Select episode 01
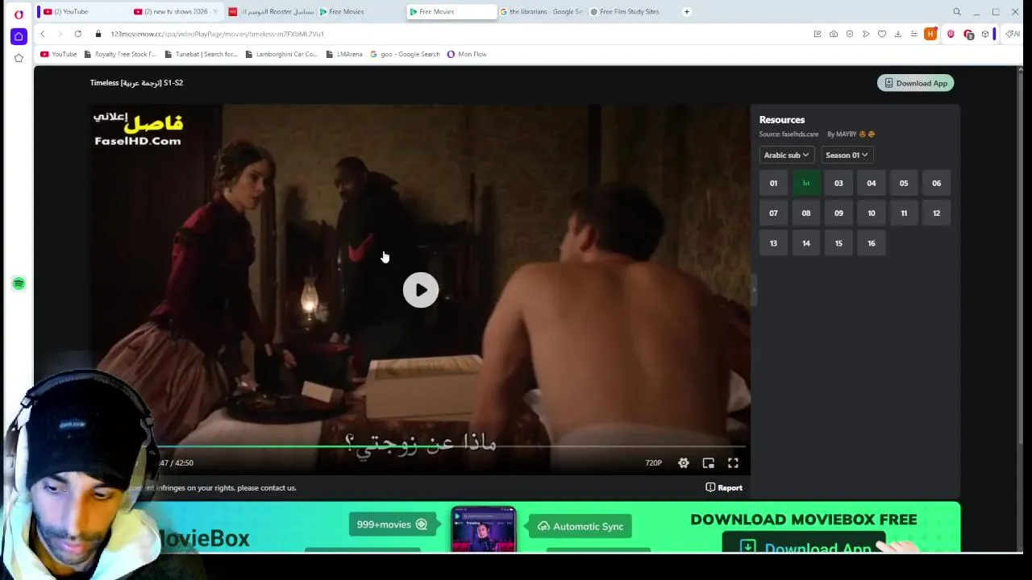 773,183
